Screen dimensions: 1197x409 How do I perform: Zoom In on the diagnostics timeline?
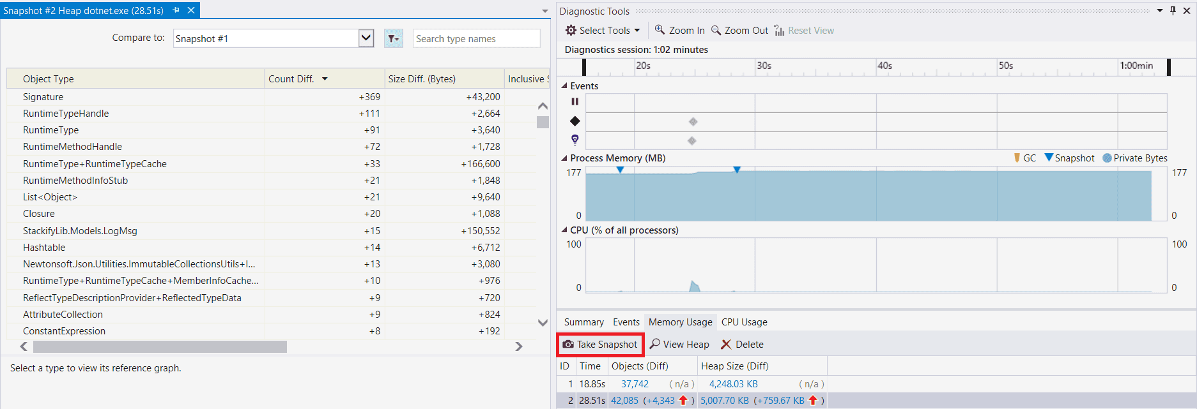(679, 31)
